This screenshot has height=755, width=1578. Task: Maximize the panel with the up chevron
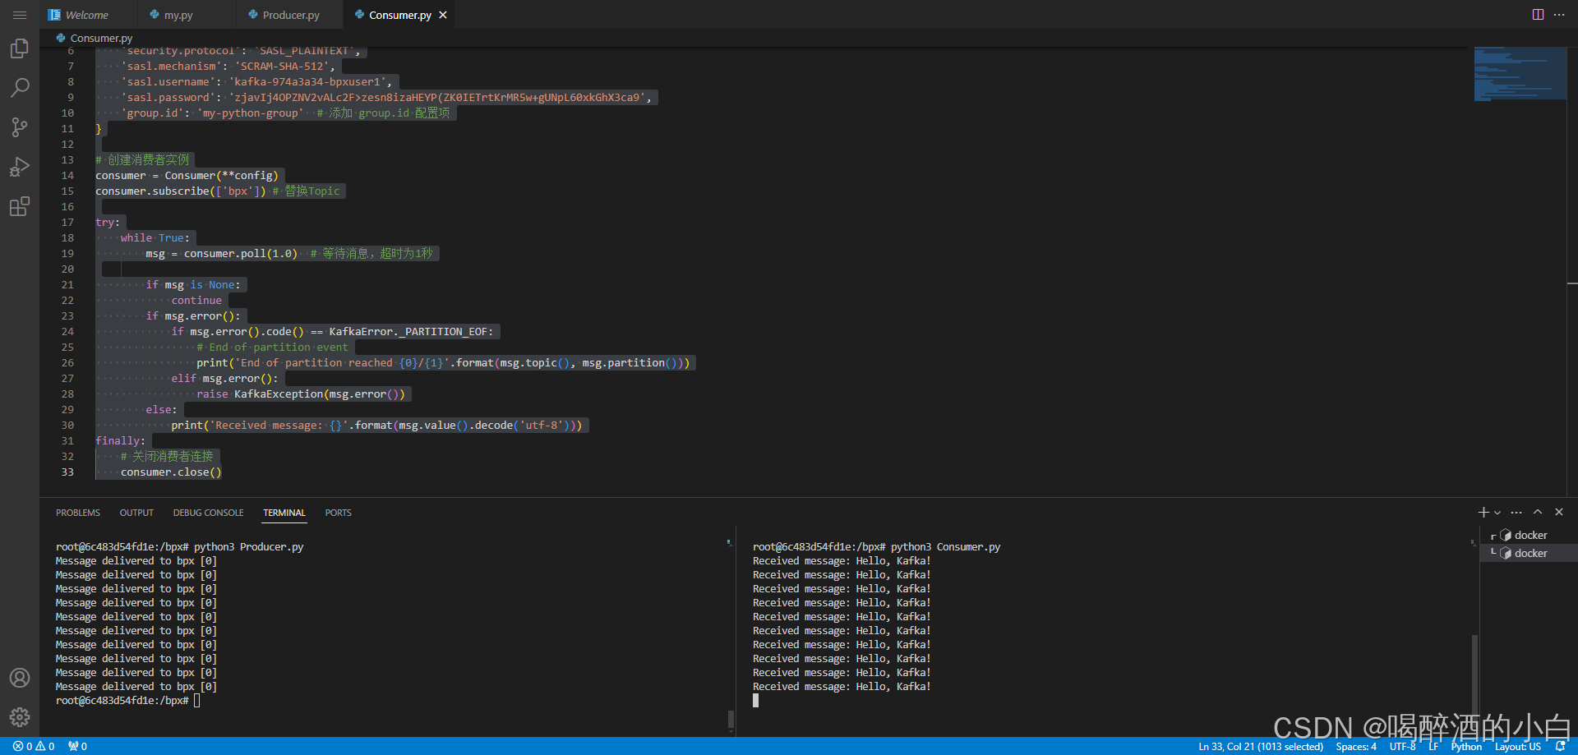[x=1538, y=512]
